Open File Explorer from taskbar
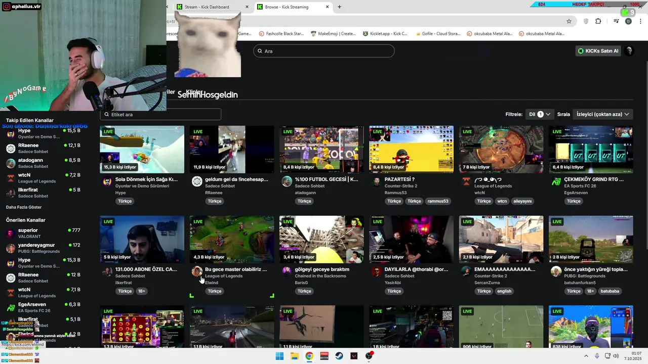Screen dimensions: 648x364 point(294,356)
